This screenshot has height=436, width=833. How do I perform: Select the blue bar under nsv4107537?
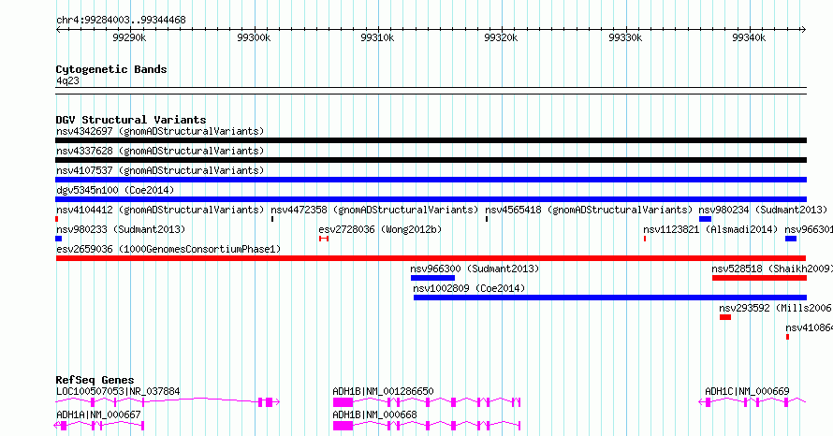coord(431,180)
